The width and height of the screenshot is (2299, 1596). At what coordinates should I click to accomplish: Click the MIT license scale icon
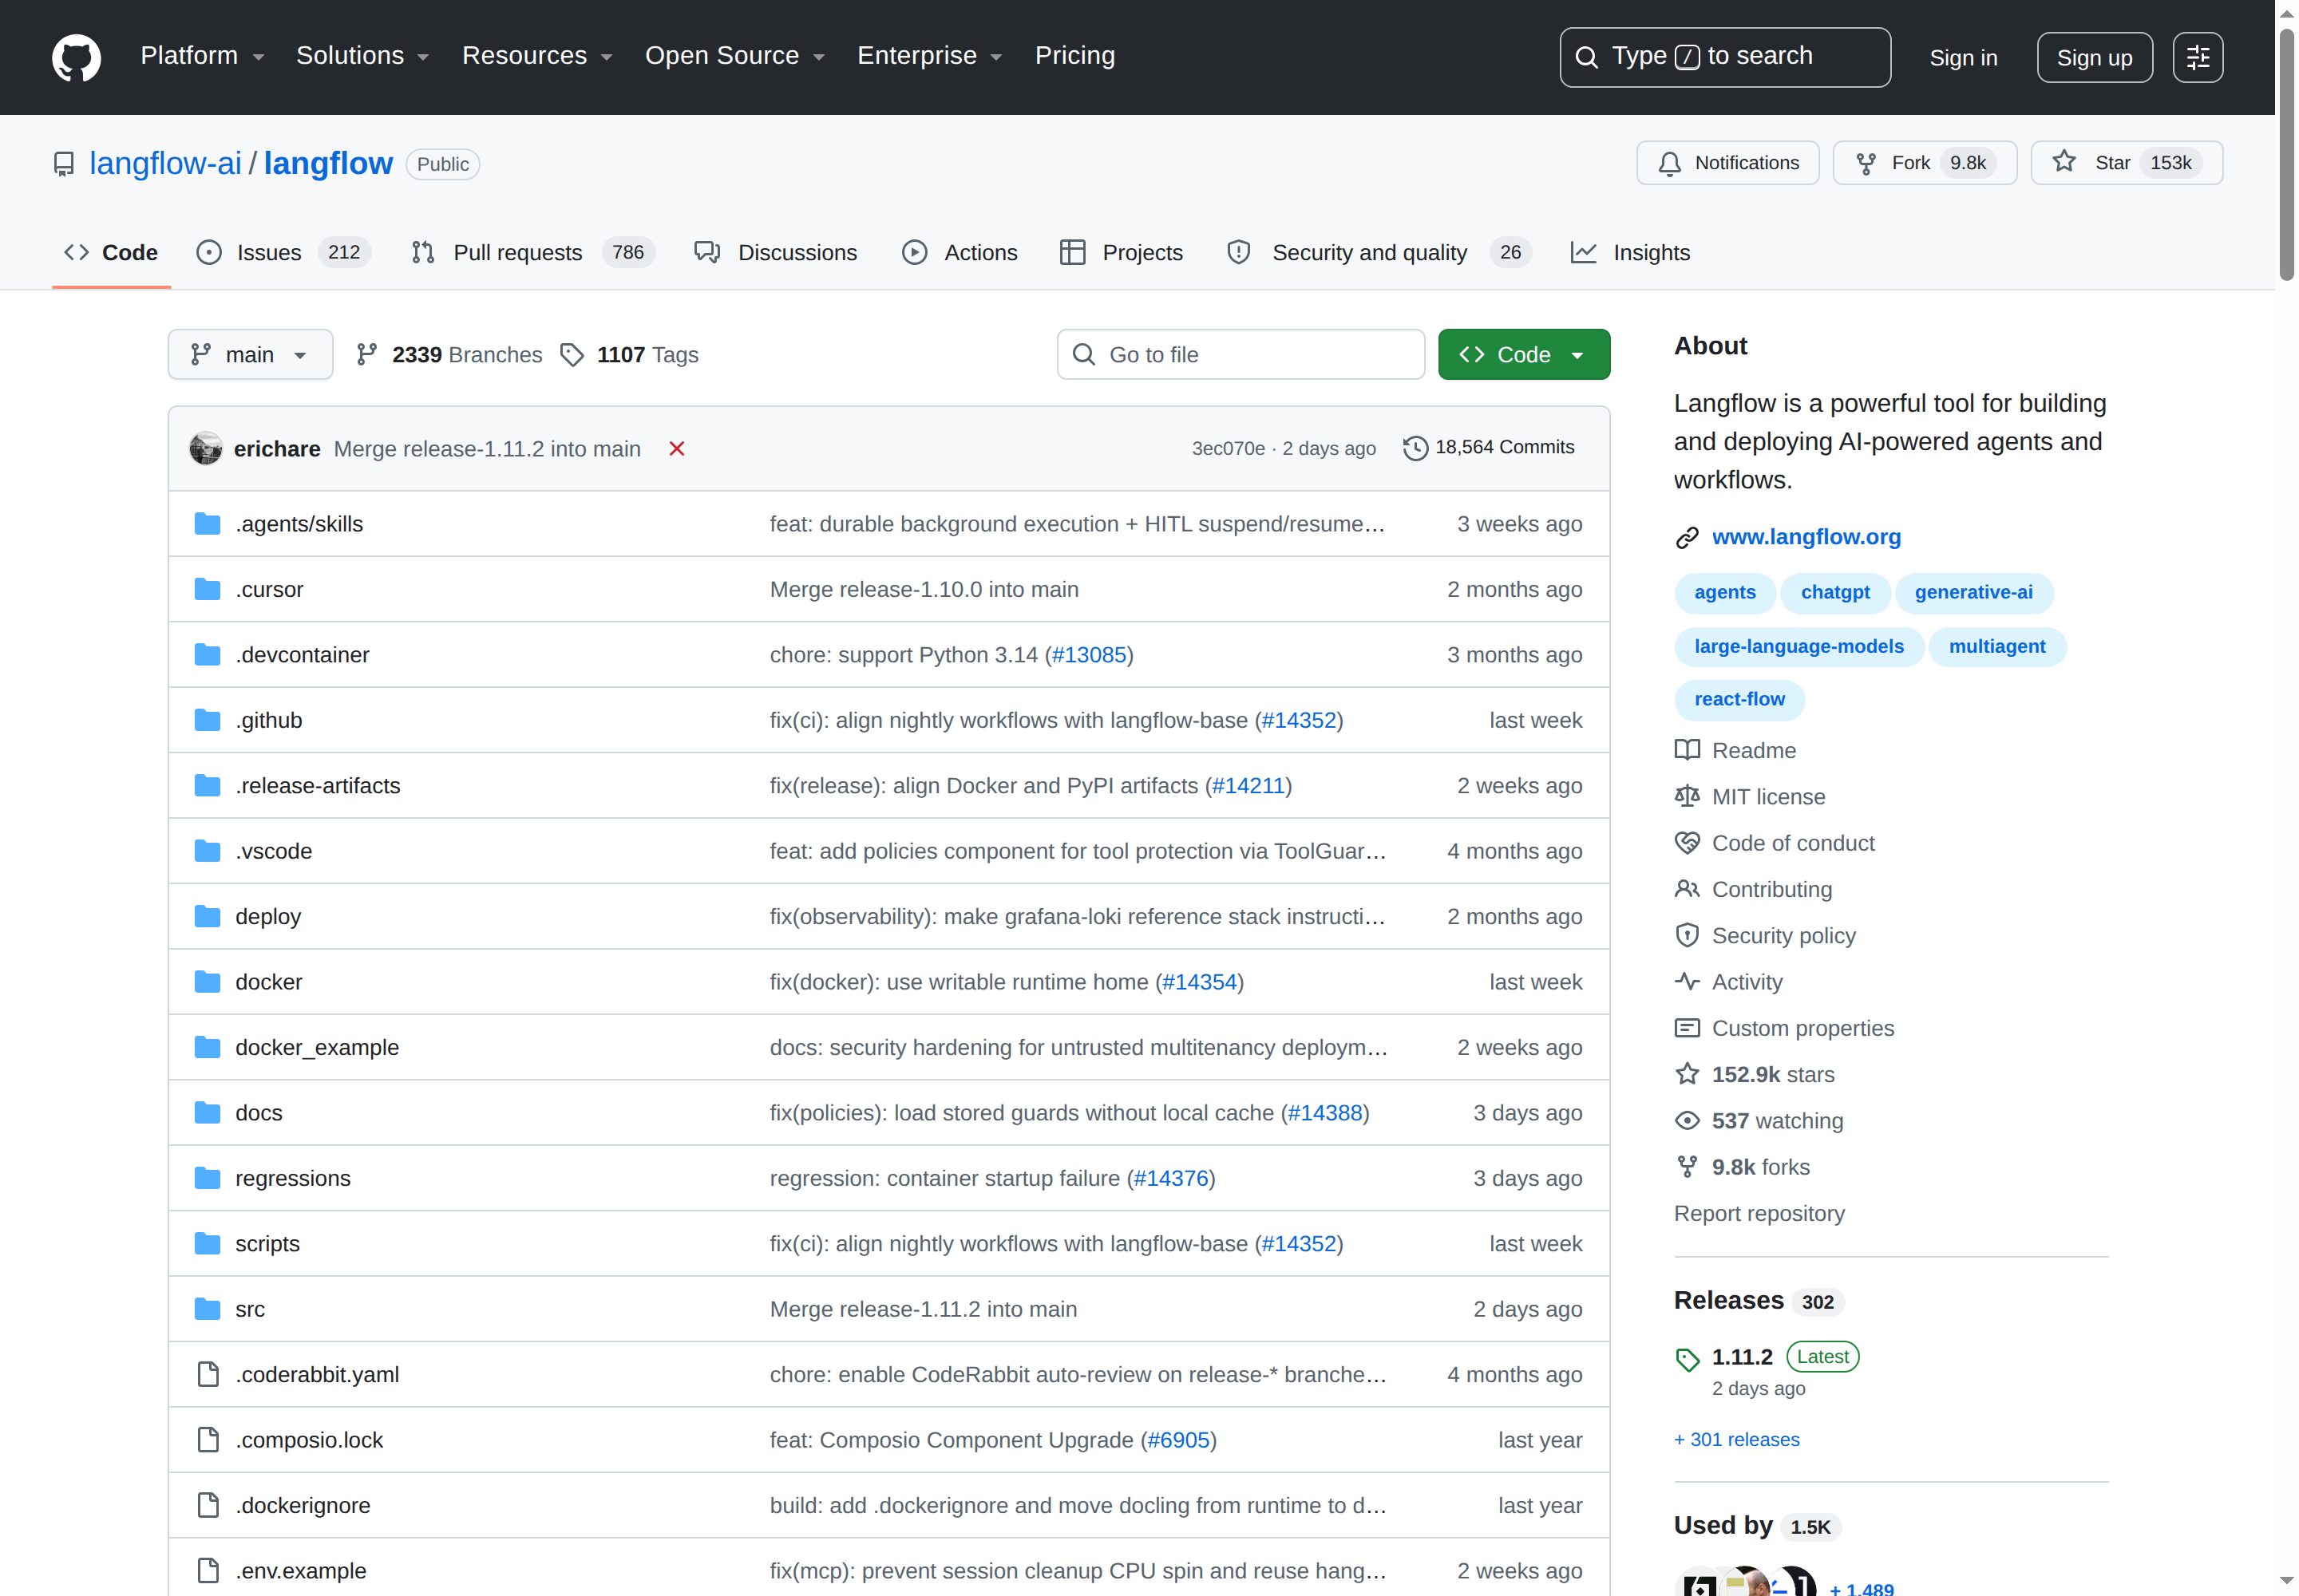1687,796
